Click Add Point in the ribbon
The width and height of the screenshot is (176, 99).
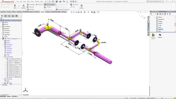31,7
